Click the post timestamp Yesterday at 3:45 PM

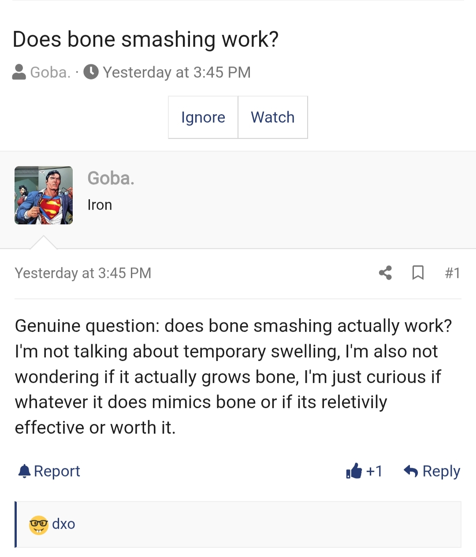(83, 273)
